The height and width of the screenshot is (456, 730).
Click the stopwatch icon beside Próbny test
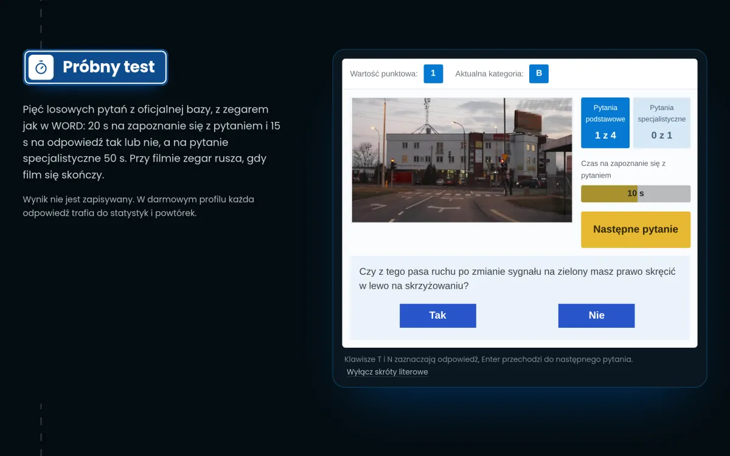[41, 67]
